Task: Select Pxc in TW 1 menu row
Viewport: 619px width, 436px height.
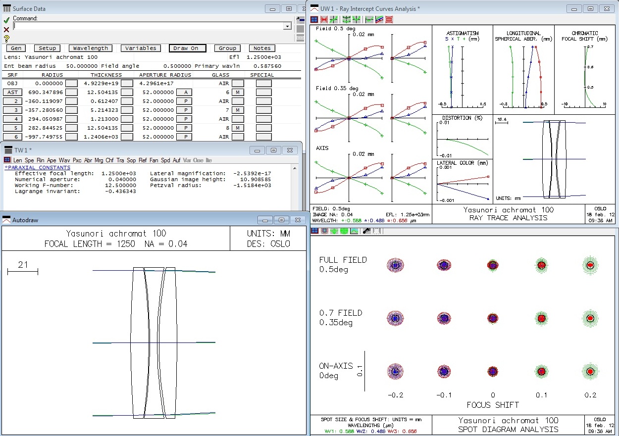Action: 77,160
